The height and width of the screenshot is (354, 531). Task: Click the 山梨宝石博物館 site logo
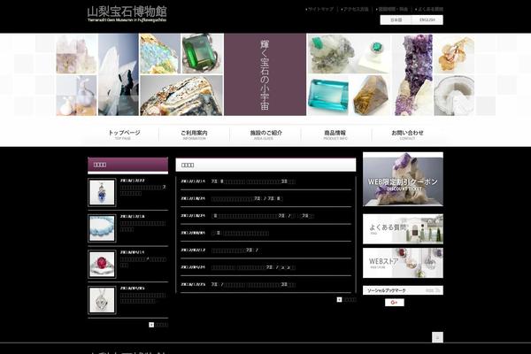[x=127, y=14]
